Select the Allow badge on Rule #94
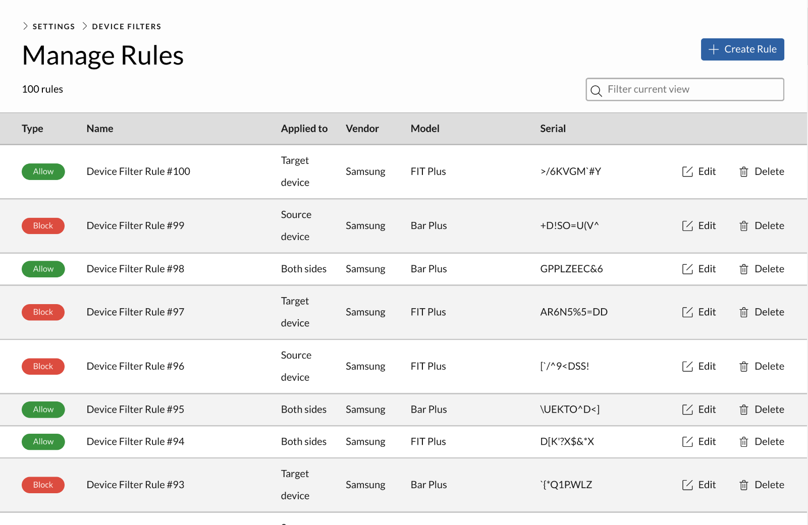 coord(43,442)
